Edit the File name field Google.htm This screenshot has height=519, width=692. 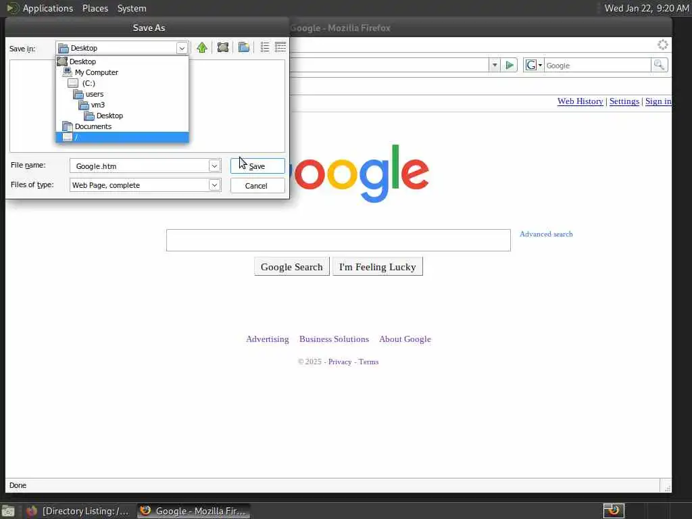139,166
